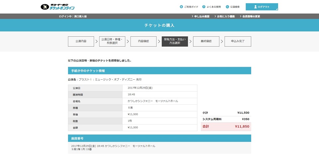Screen dimensions: 319x154
Task: Click the user icon on the logout button
Action: (256, 7)
